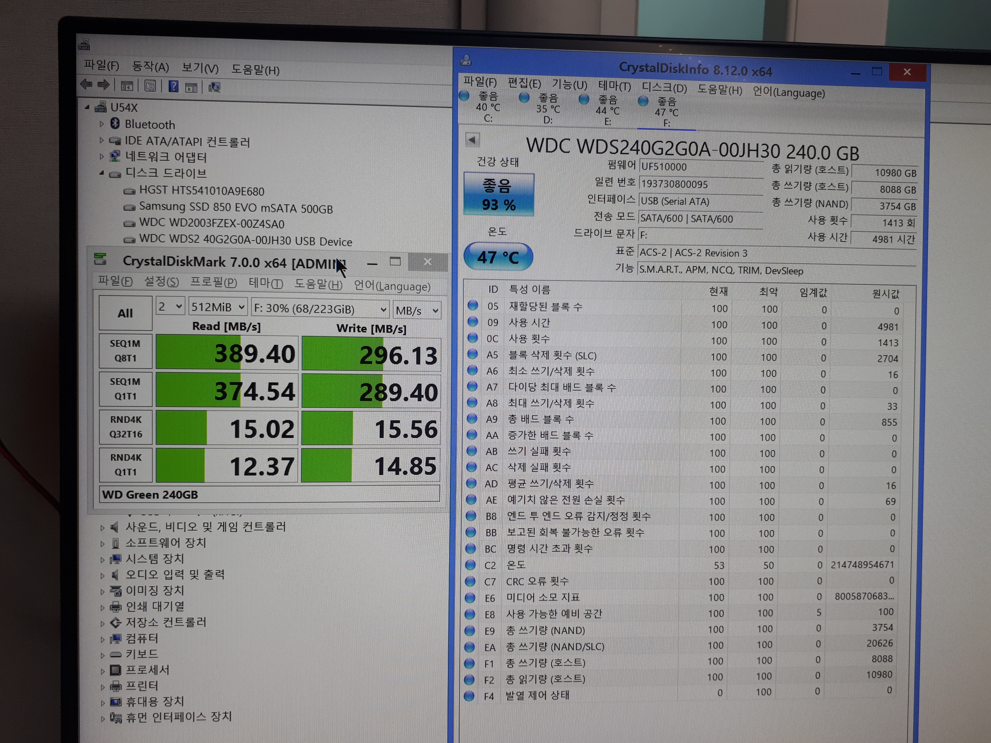
Task: Click the WD Green 240GB comment field
Action: [269, 494]
